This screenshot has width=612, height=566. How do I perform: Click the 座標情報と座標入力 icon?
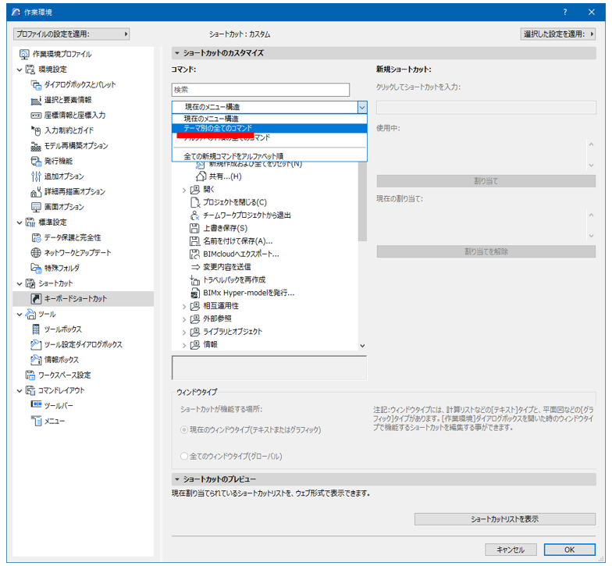tap(36, 116)
